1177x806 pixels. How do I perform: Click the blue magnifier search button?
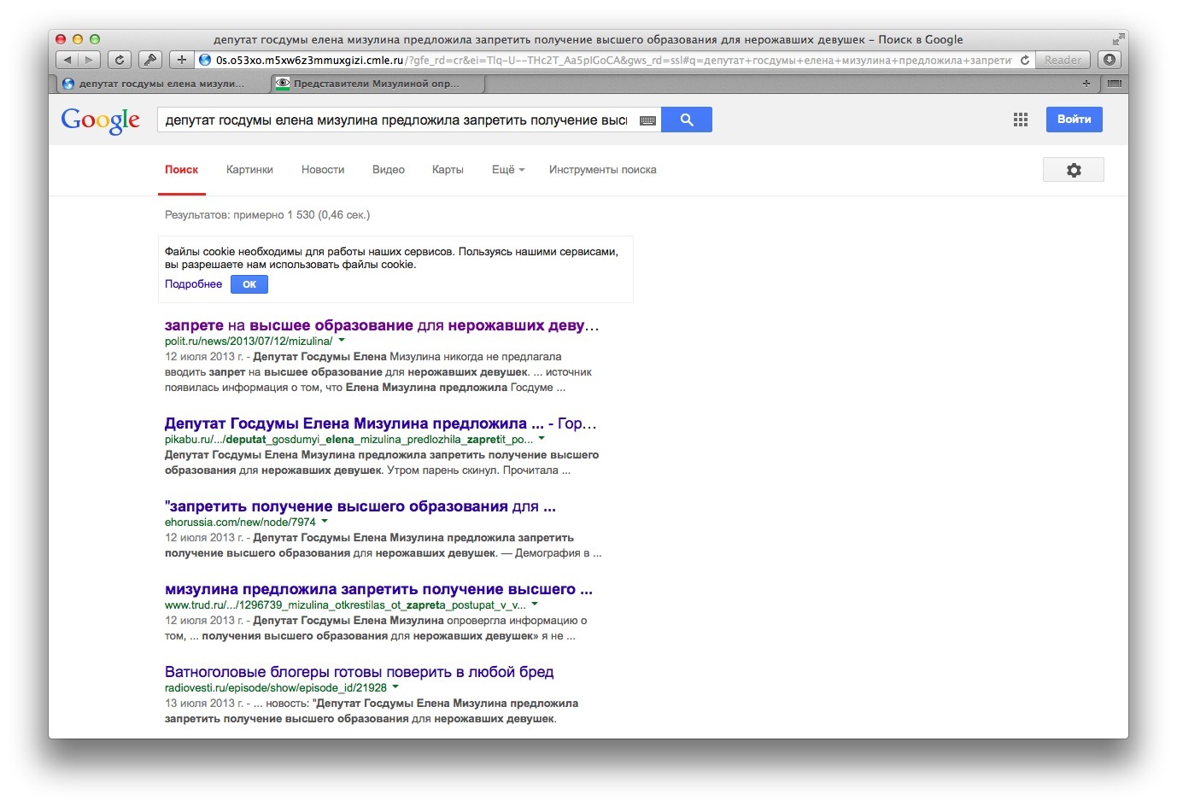[x=687, y=120]
